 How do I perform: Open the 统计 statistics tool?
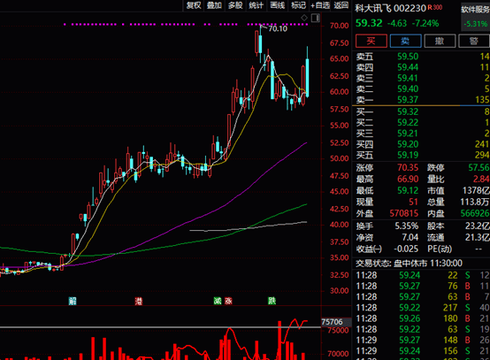point(256,5)
